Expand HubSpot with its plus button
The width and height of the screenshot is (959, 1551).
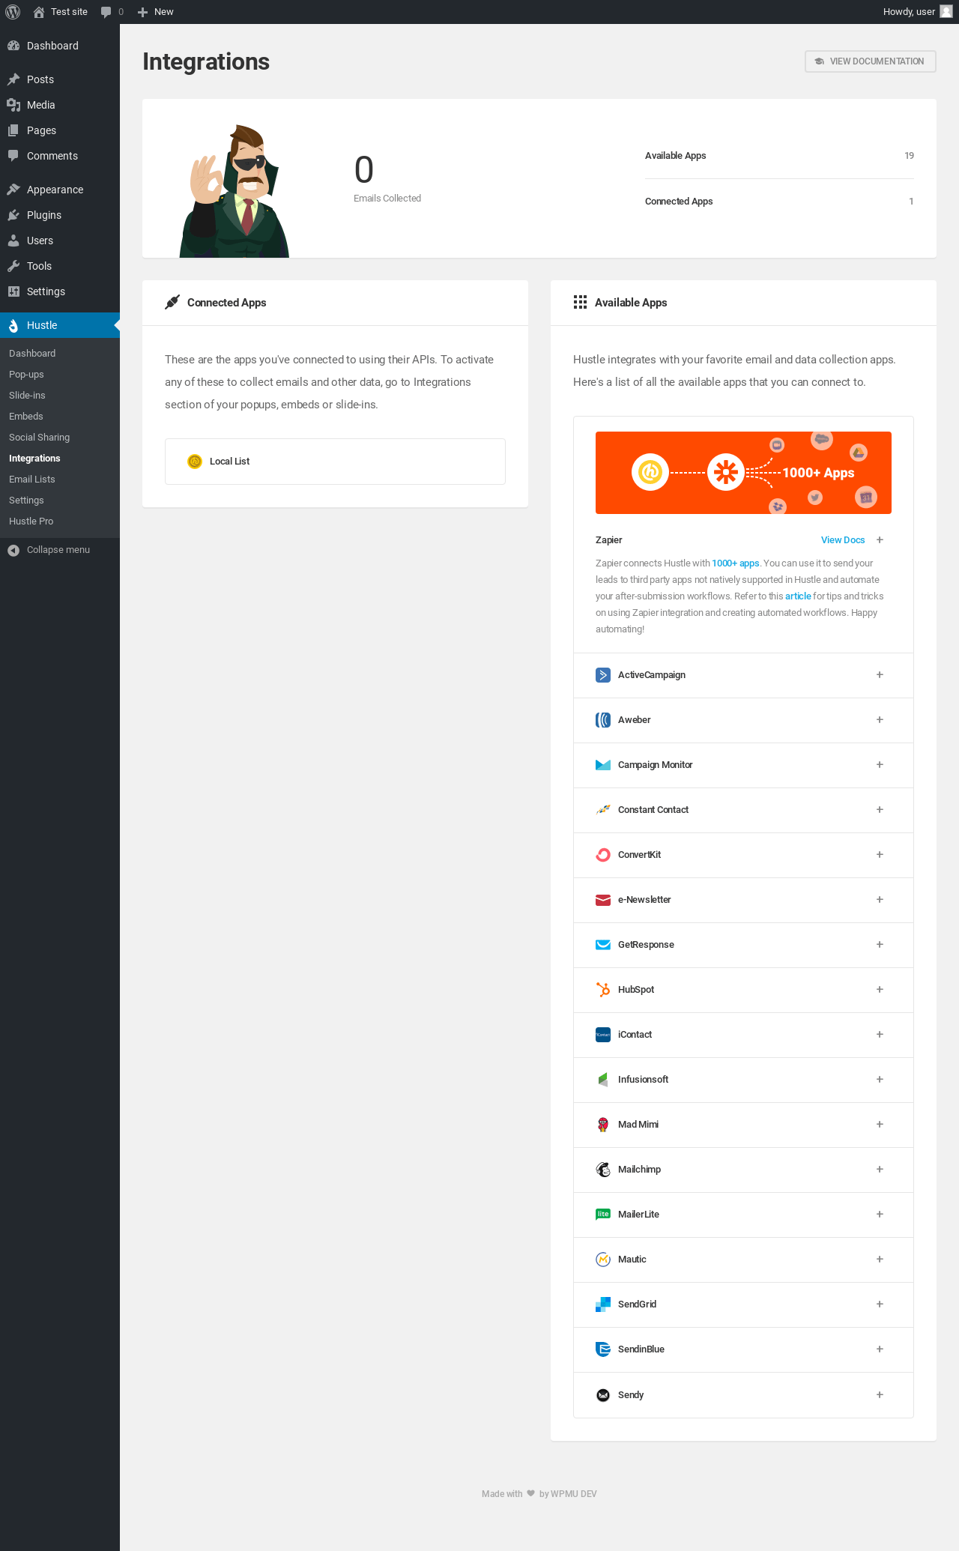click(880, 990)
